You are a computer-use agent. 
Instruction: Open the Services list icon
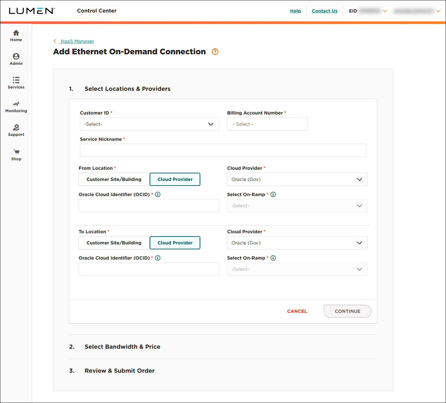[16, 80]
